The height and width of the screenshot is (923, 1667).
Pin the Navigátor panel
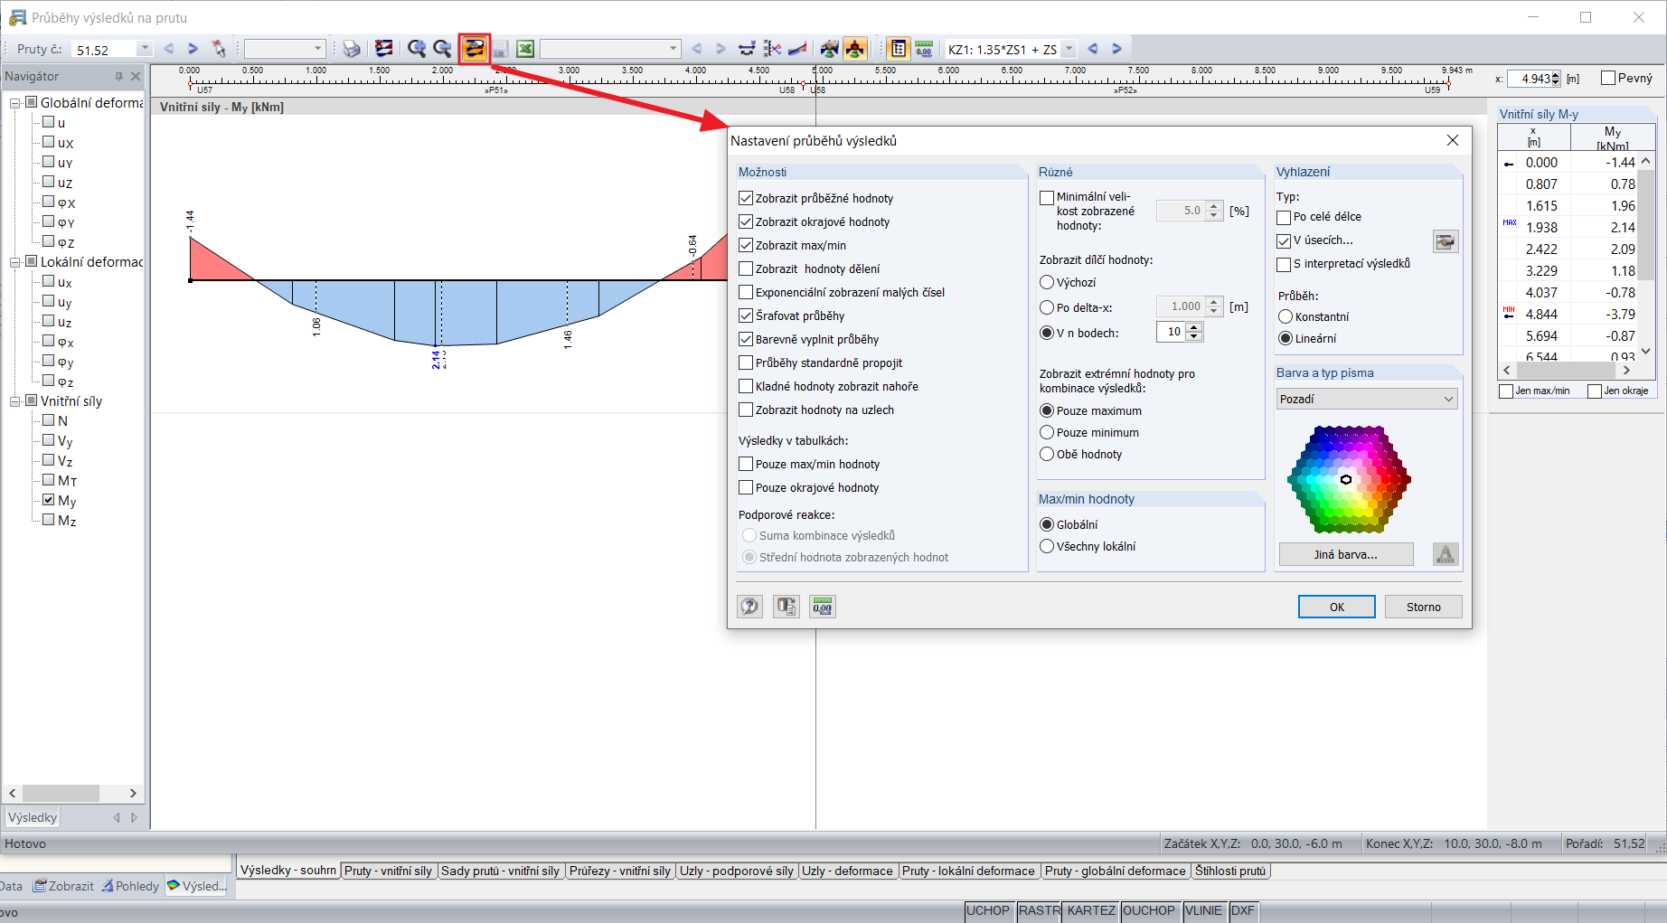[118, 77]
